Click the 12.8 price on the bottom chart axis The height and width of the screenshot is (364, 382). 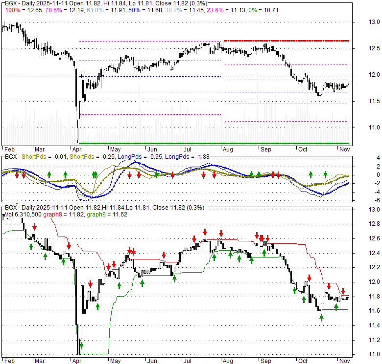374,224
